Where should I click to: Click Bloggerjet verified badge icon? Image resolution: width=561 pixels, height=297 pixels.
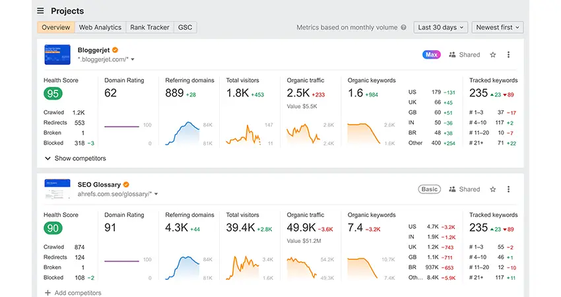115,50
